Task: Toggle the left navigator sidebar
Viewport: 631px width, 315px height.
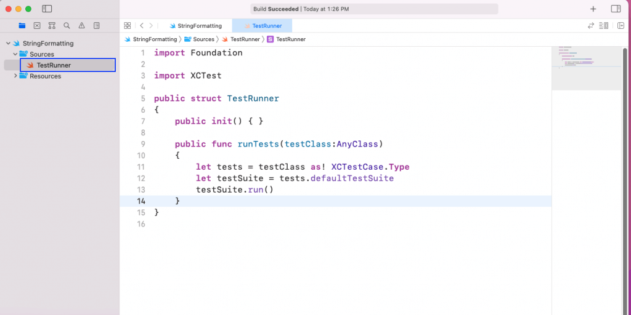Action: tap(47, 9)
